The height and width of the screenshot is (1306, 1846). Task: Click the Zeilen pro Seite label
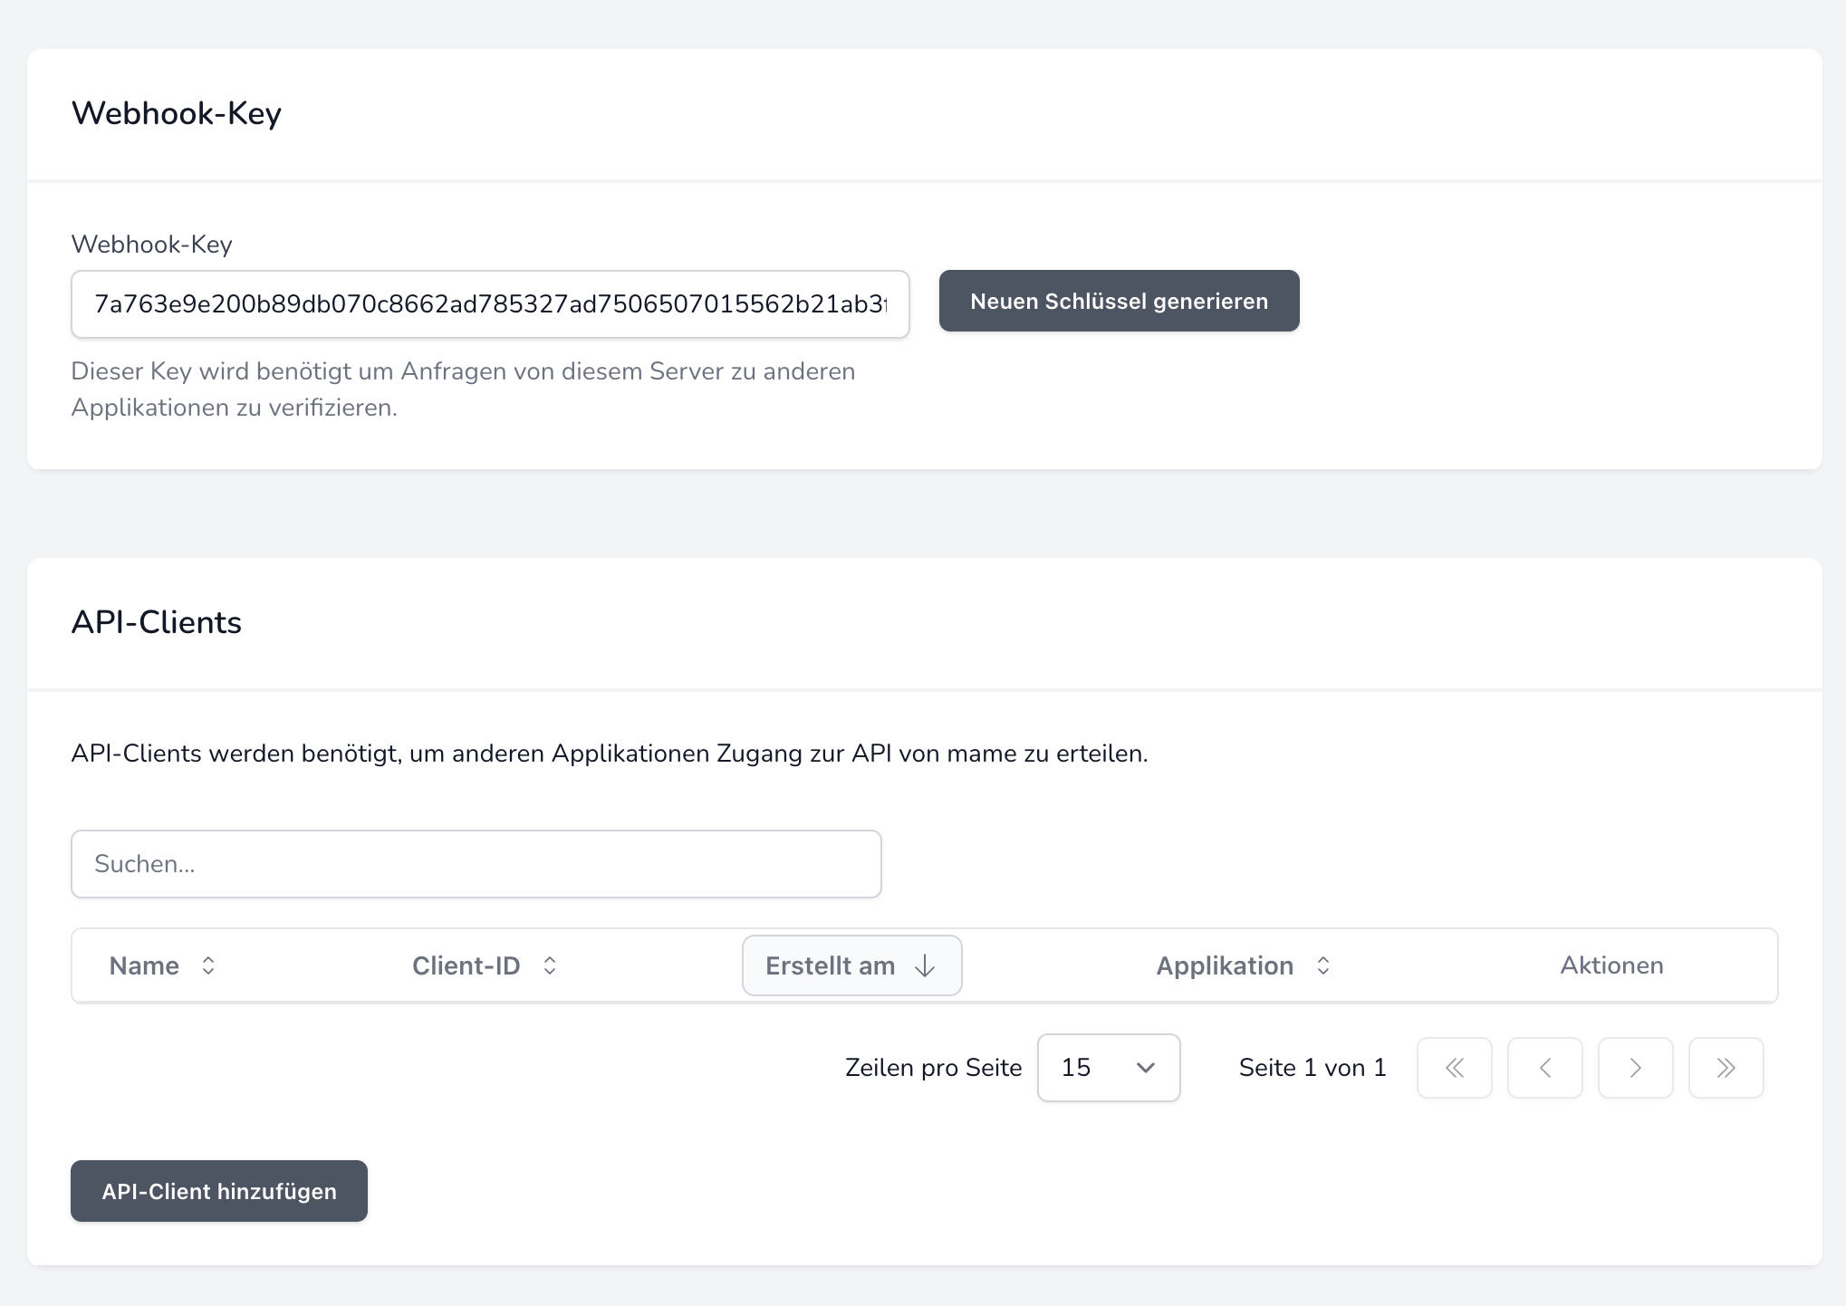933,1068
